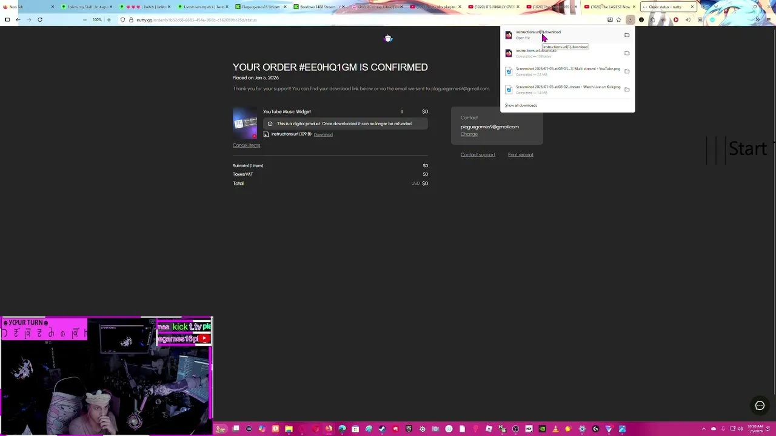Click the browser Back button
Screen dimensions: 776x436
tap(18, 20)
